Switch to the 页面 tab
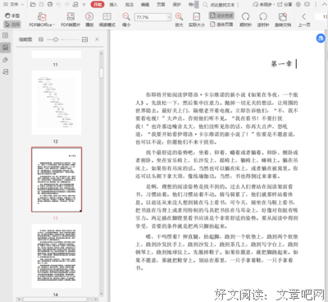This screenshot has width=328, height=302. coord(161,4)
